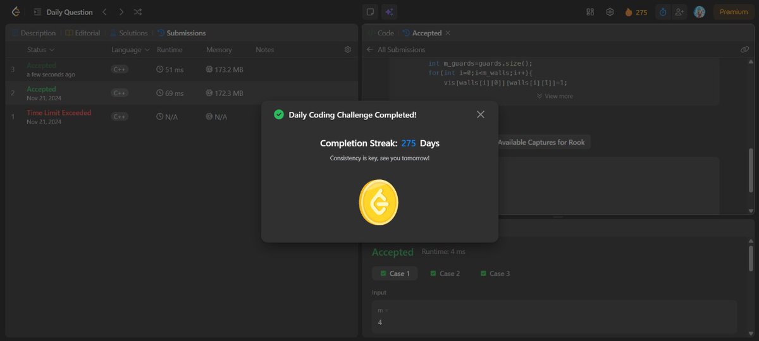The height and width of the screenshot is (341, 759).
Task: Switch to the Description tab
Action: 34,33
